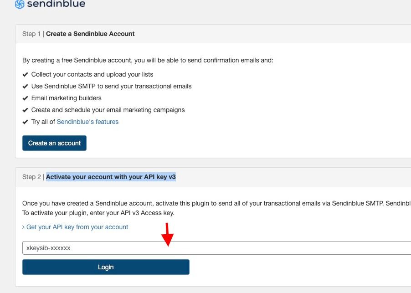411x293 pixels.
Task: Click the Email marketing builders text
Action: (67, 98)
